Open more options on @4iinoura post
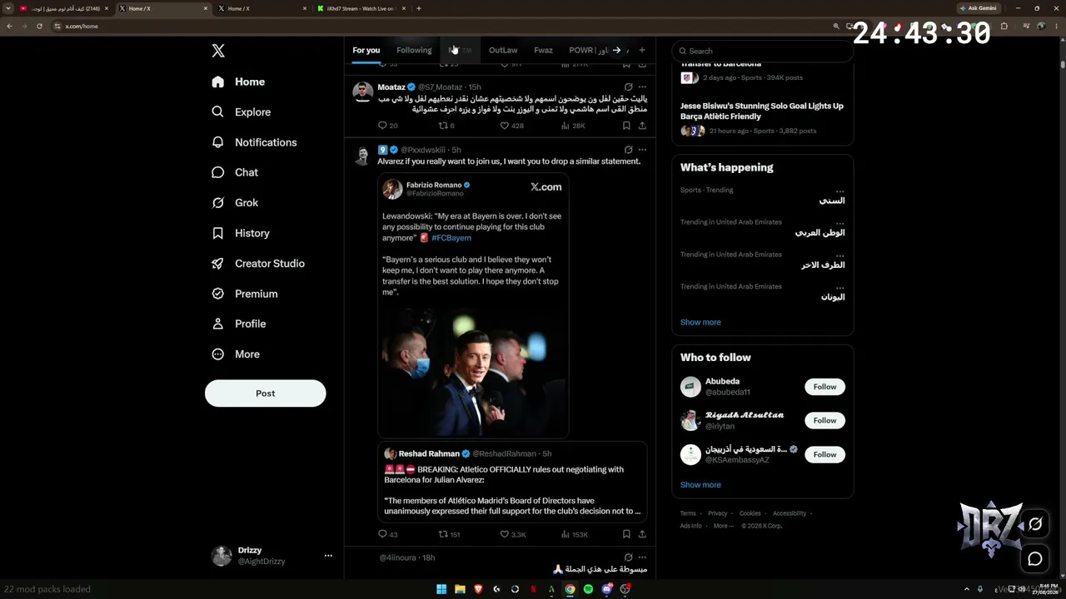1066x599 pixels. (x=642, y=557)
